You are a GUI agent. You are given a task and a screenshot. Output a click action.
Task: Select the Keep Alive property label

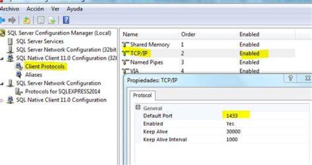(156, 132)
